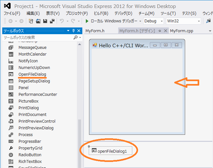Click the Redo toolbar icon
Viewport: 213px width, 168px height.
pyautogui.click(x=73, y=21)
